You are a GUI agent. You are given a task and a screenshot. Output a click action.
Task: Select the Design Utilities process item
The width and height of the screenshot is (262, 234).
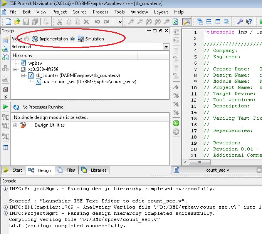(x=50, y=125)
